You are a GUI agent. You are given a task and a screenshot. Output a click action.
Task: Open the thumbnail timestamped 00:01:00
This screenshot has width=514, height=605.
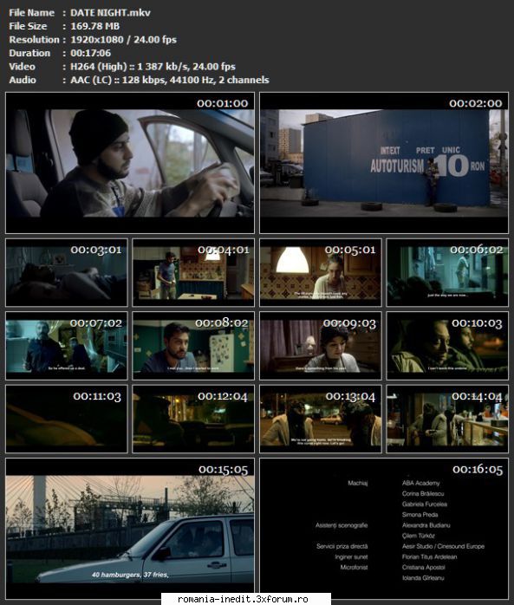[130, 162]
